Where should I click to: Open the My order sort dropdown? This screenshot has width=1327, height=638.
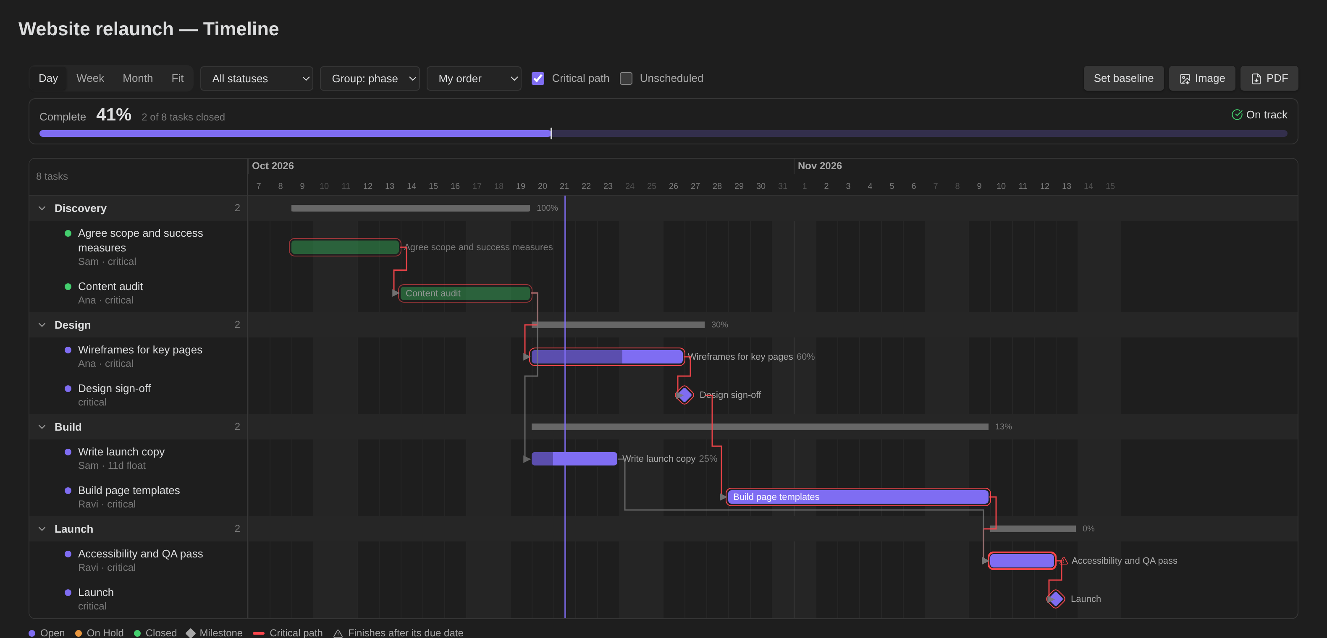(473, 78)
